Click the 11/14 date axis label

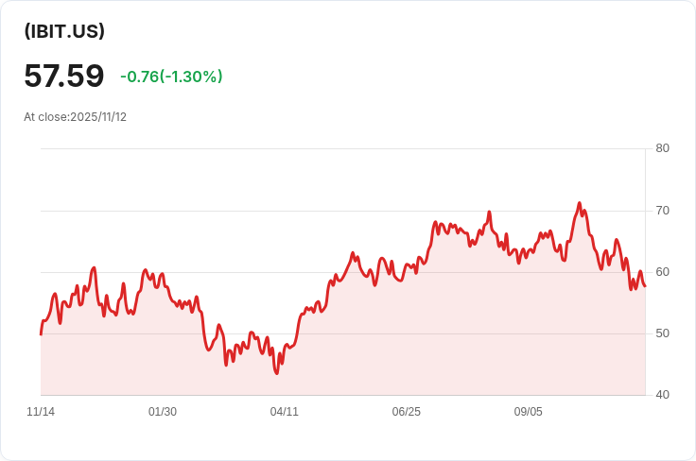pos(41,412)
